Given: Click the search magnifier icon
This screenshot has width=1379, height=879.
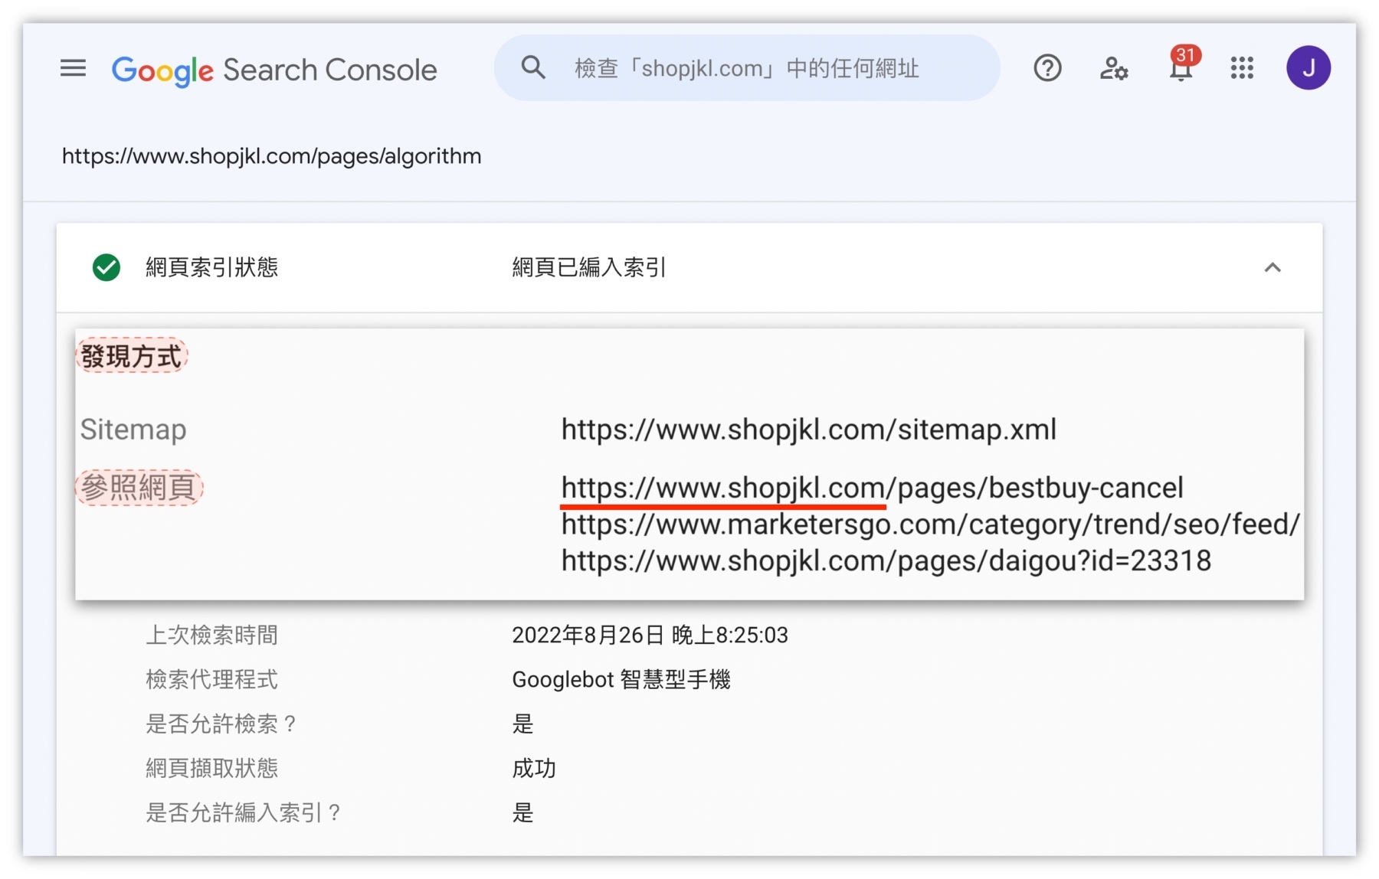Looking at the screenshot, I should click(x=533, y=68).
